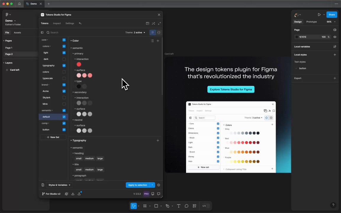The image size is (341, 213).
Task: Collapse the Typography token section
Action: [71, 141]
